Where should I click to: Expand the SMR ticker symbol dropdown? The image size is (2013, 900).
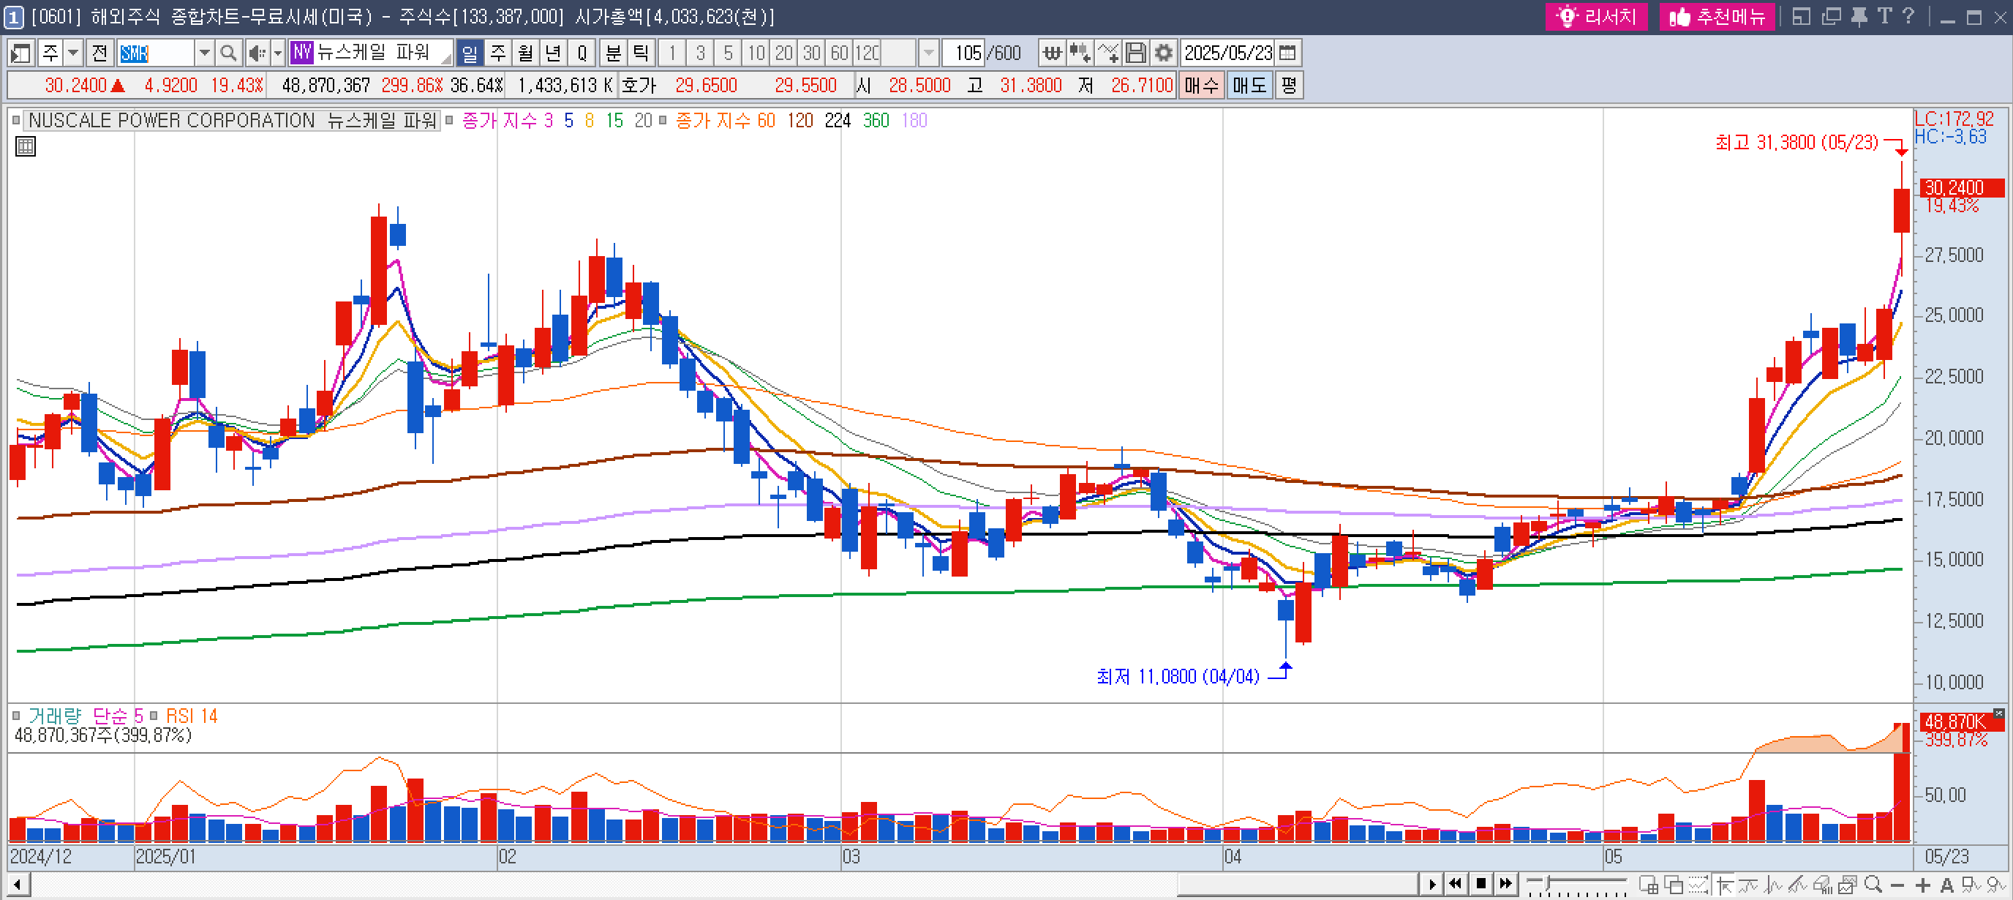coord(204,53)
